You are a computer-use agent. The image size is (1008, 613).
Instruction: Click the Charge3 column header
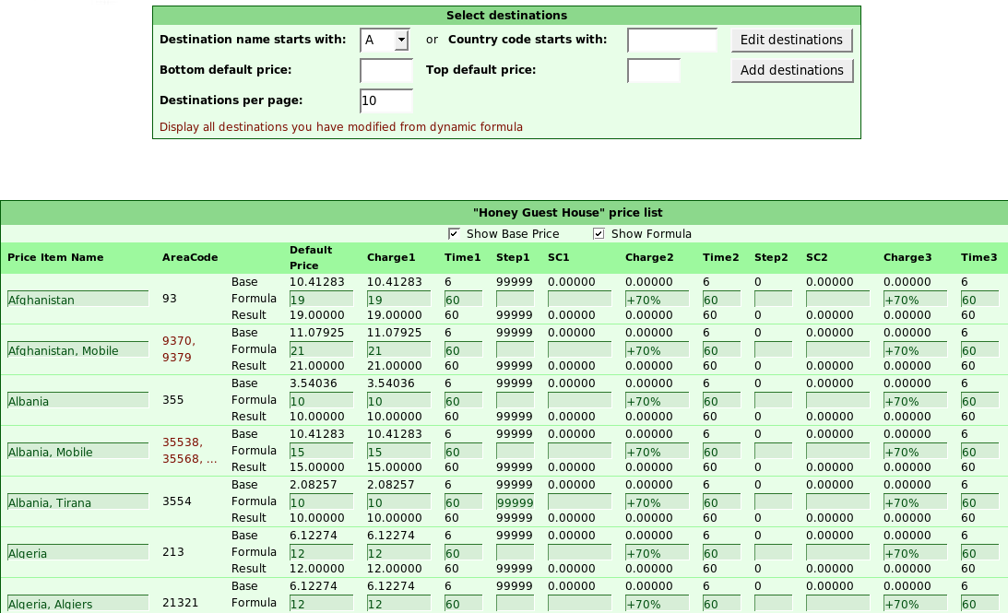pos(907,258)
